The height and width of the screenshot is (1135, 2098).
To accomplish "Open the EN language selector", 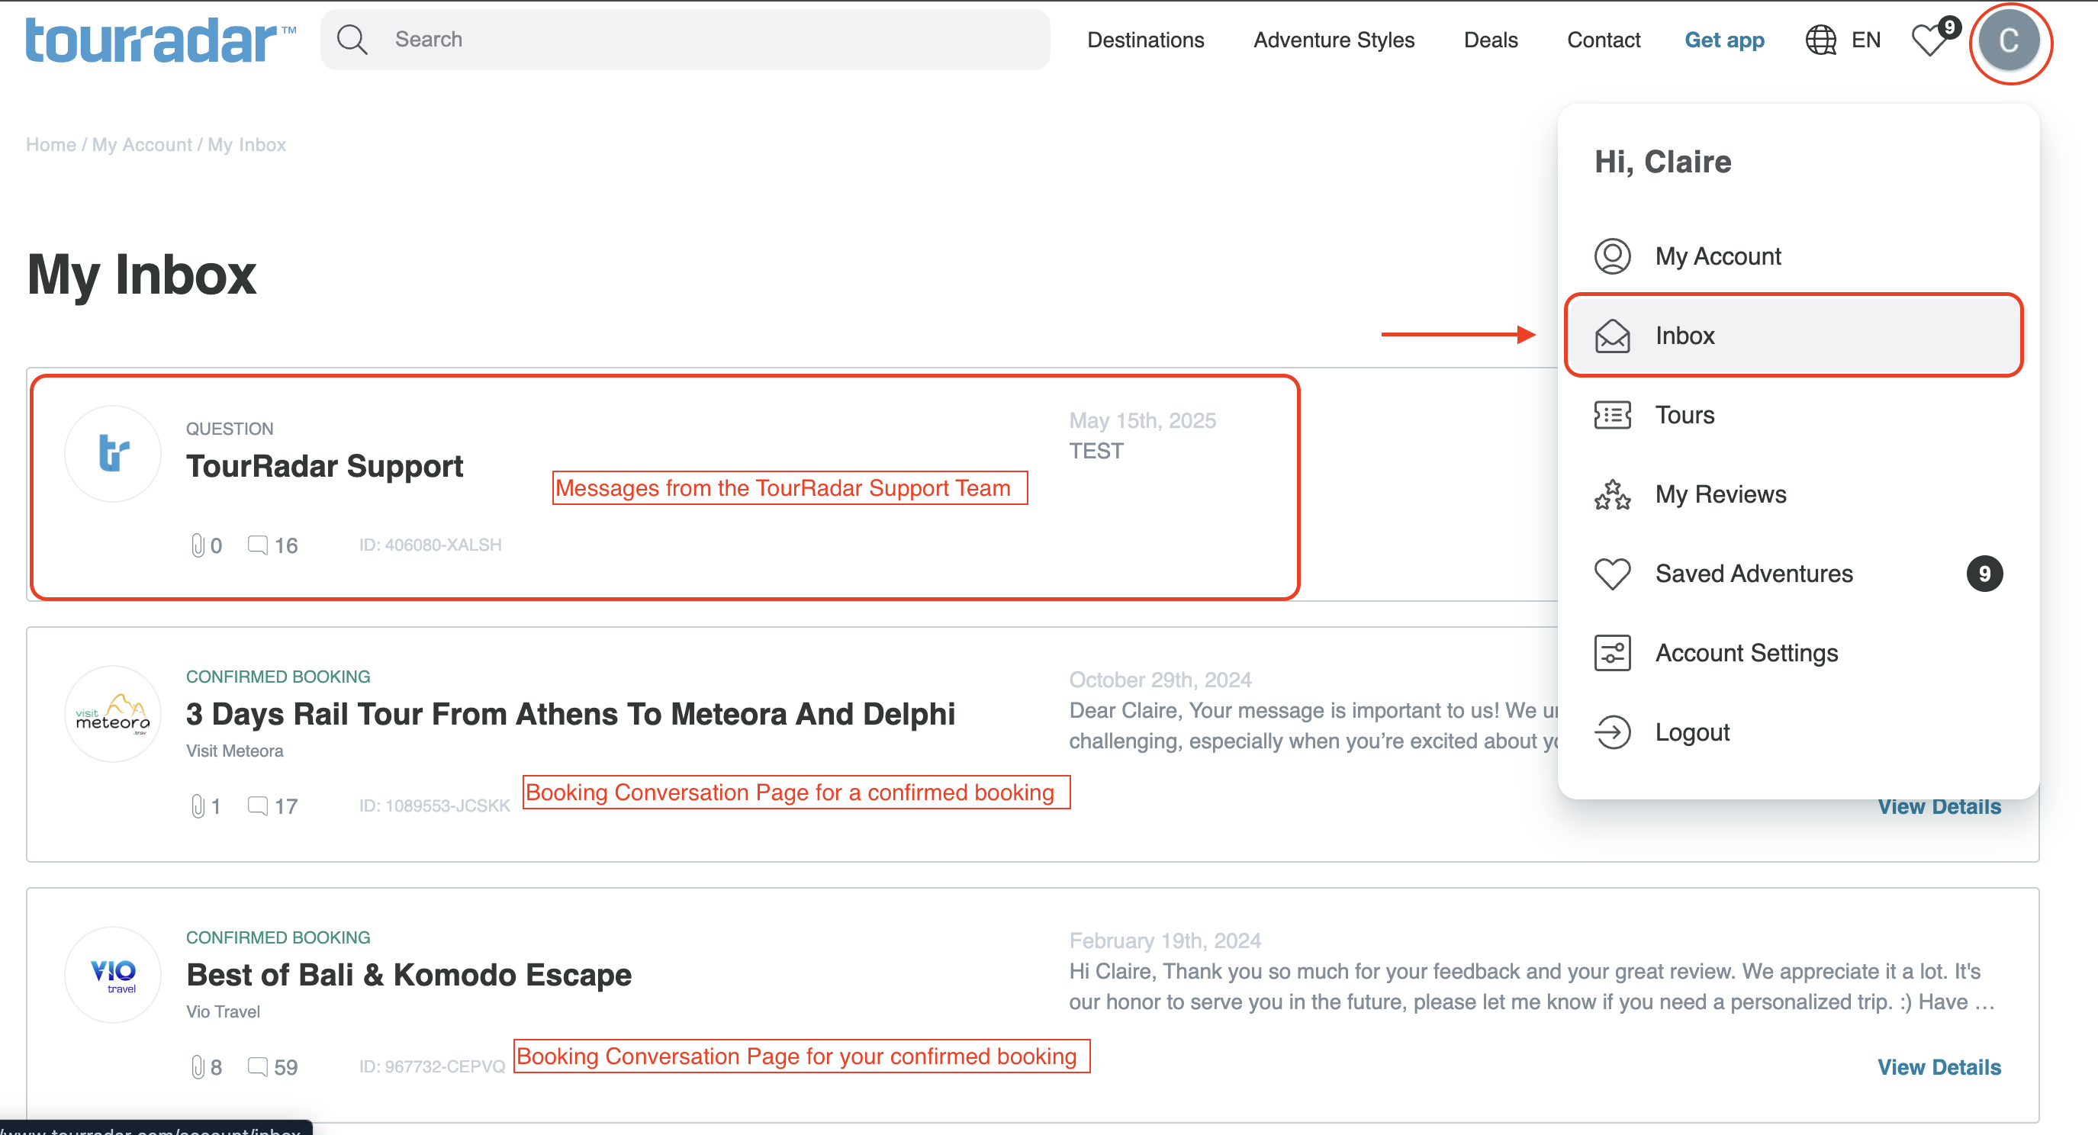I will tap(1865, 40).
